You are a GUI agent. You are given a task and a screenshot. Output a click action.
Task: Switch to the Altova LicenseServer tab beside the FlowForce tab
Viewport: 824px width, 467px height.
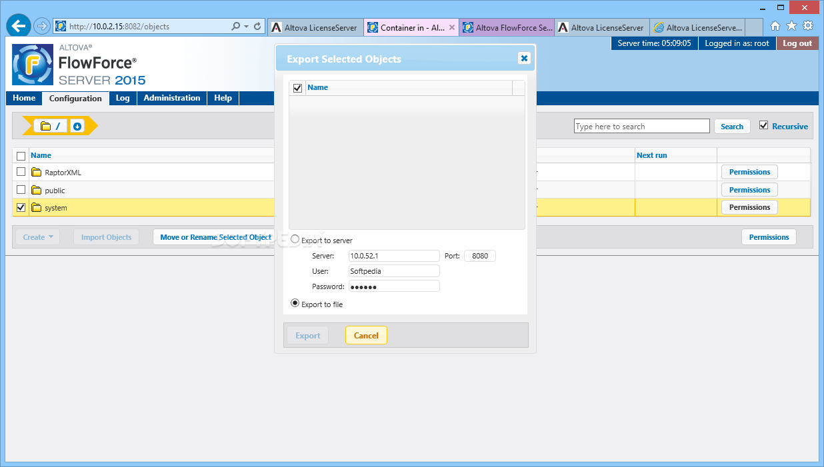click(601, 27)
